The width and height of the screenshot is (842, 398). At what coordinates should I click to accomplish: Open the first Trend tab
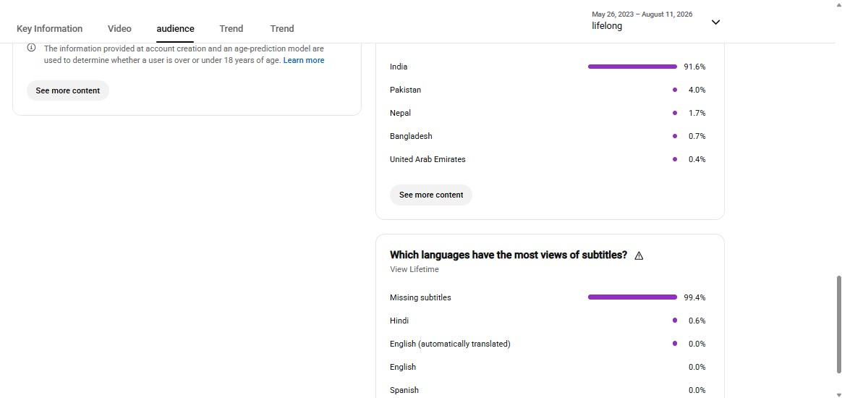tap(231, 29)
